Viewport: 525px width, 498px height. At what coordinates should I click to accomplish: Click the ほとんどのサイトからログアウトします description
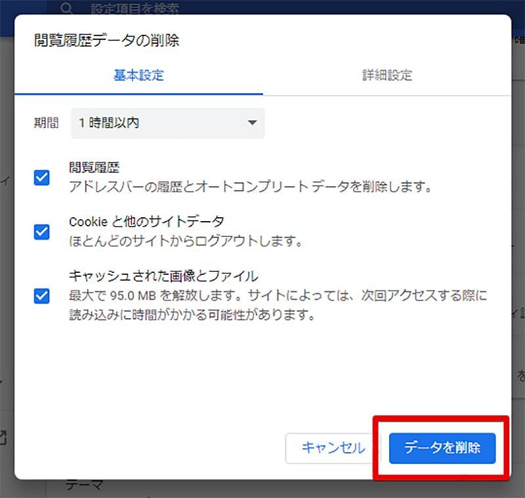coord(186,241)
